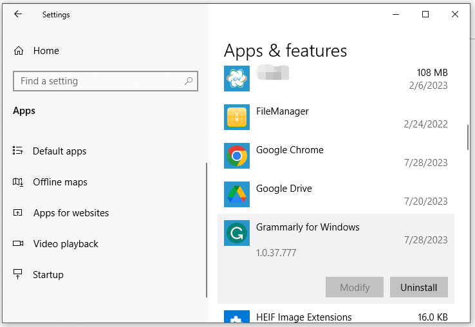Click the Default apps list icon
This screenshot has height=327, width=475.
18,151
